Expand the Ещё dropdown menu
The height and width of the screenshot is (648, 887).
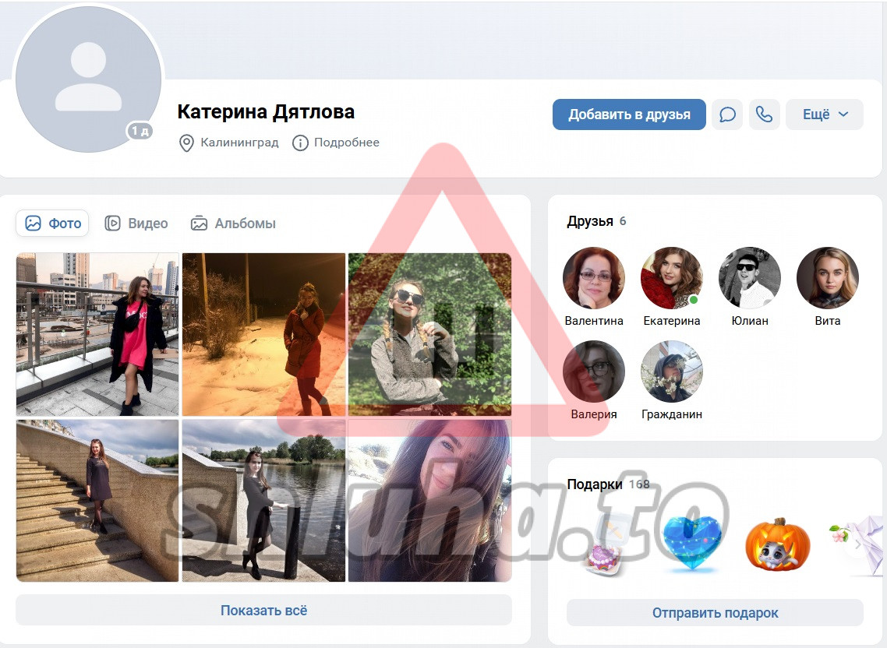click(x=824, y=114)
